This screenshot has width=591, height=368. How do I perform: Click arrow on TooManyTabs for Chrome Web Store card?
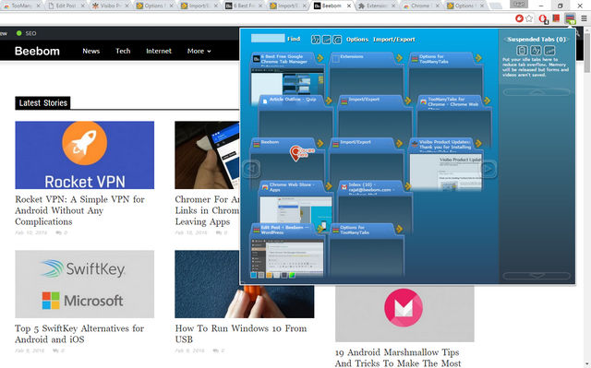(487, 101)
